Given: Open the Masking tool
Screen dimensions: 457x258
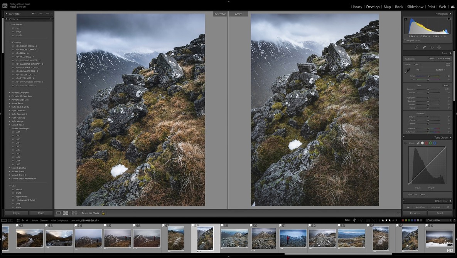Looking at the screenshot, I should pyautogui.click(x=439, y=47).
